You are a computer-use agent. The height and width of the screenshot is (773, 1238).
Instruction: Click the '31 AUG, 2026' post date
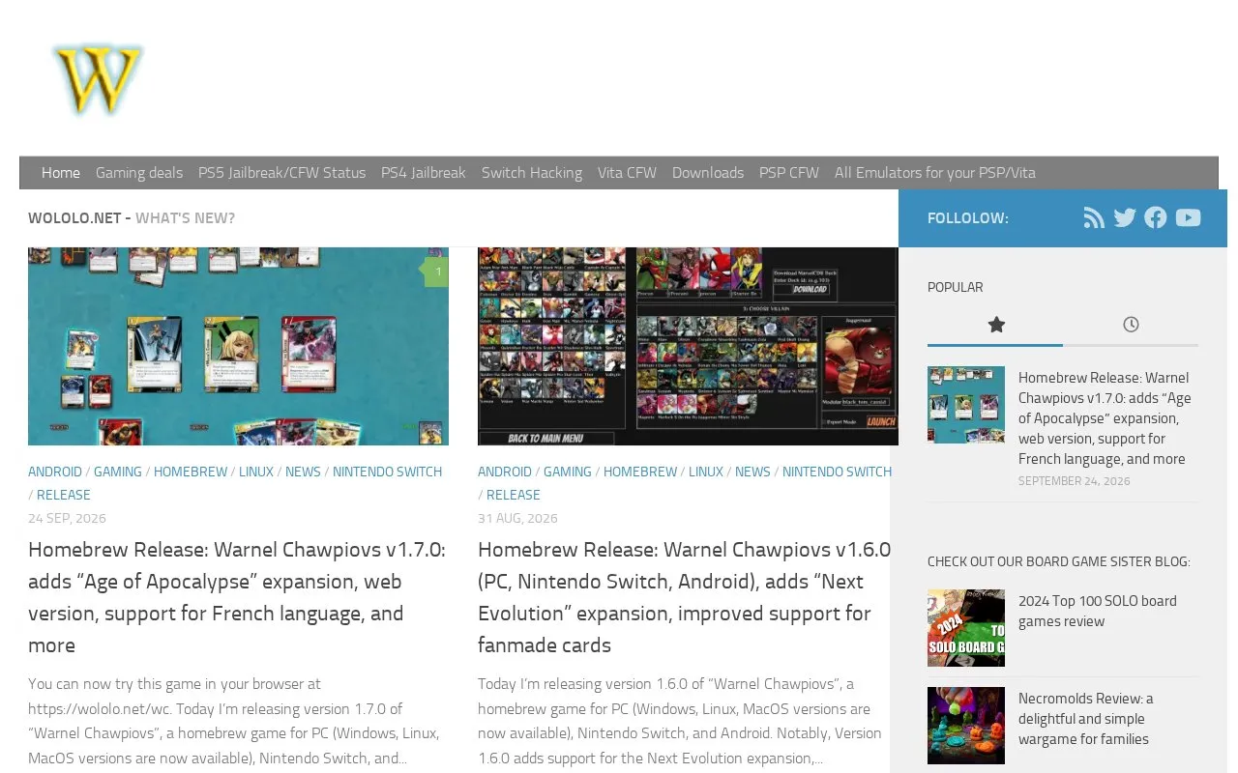coord(517,518)
